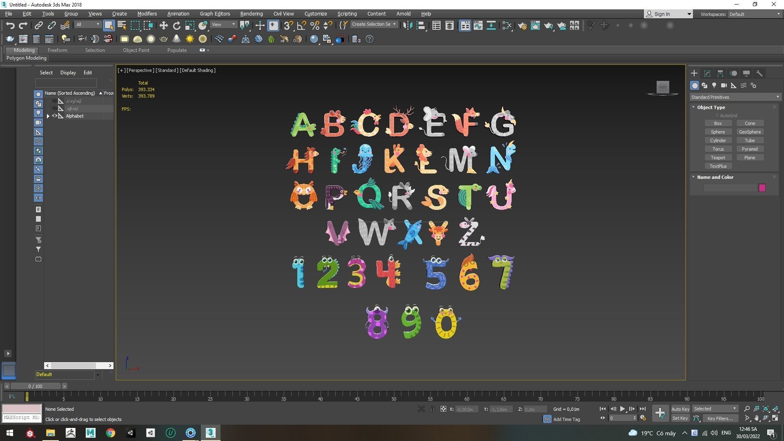Open the Workspaces Default dropdown
Viewport: 784px width, 441px height.
pyautogui.click(x=755, y=14)
